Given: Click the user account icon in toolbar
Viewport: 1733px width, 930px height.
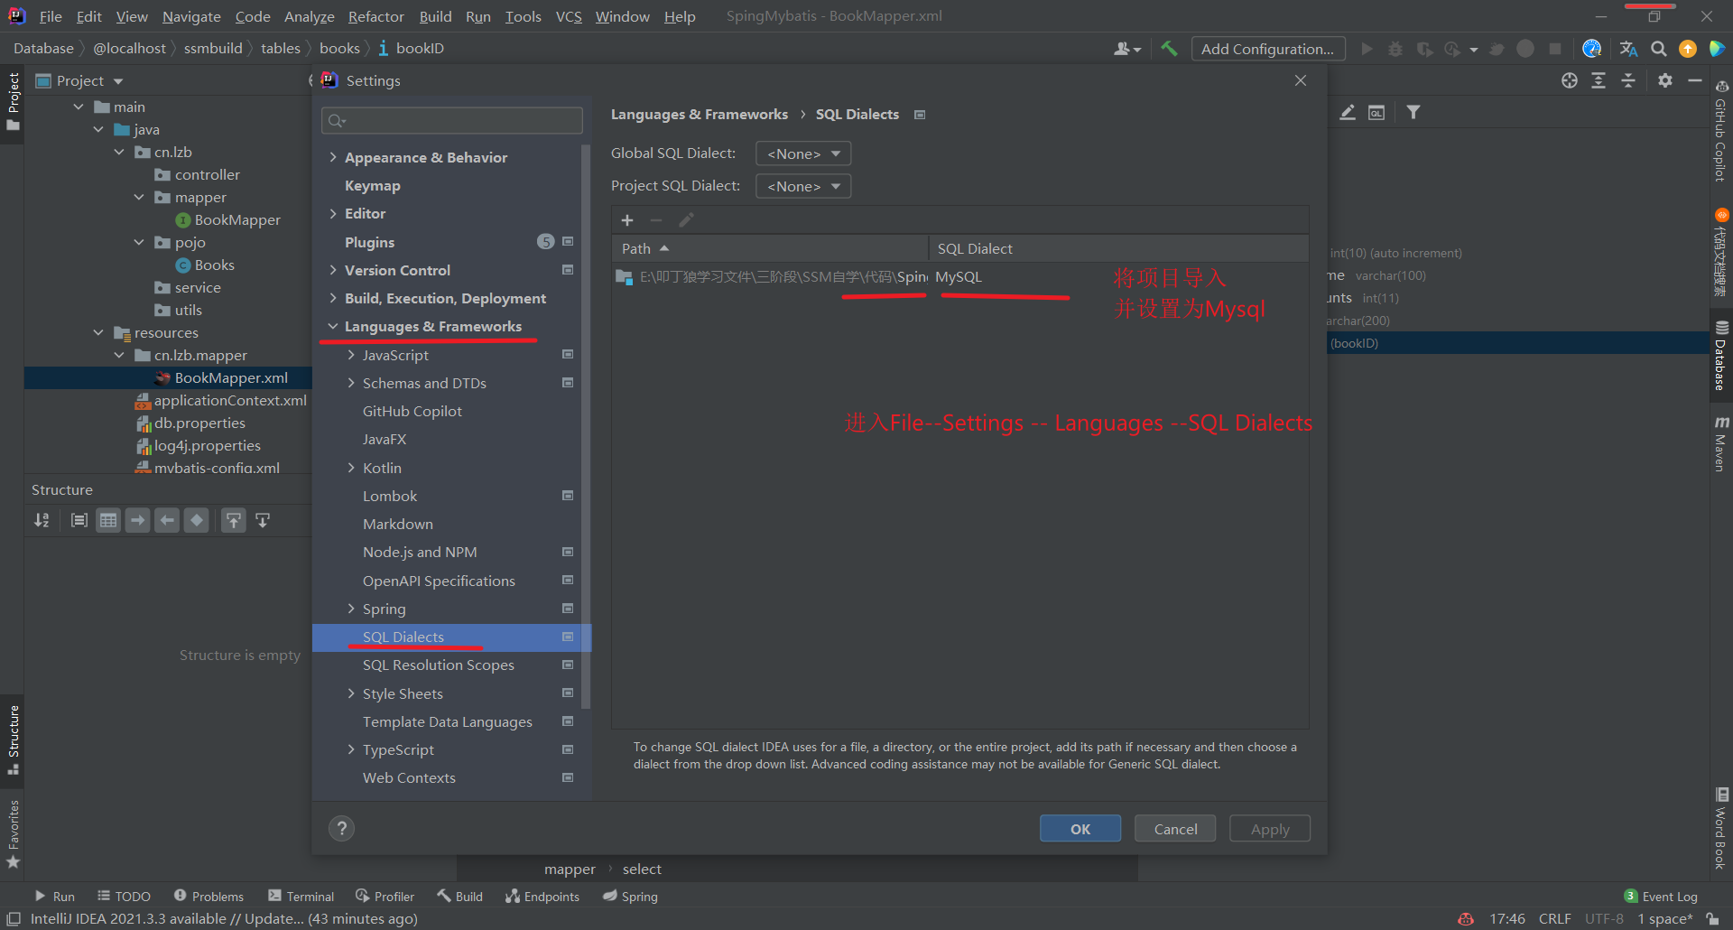Looking at the screenshot, I should tap(1127, 49).
